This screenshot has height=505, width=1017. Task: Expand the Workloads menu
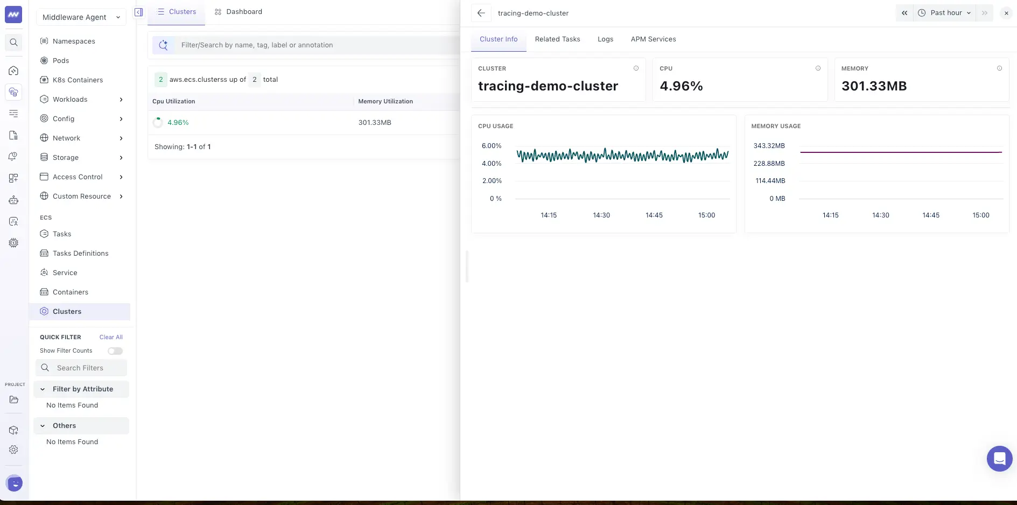click(82, 100)
